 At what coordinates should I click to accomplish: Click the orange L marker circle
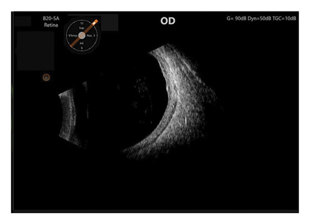coord(47,77)
